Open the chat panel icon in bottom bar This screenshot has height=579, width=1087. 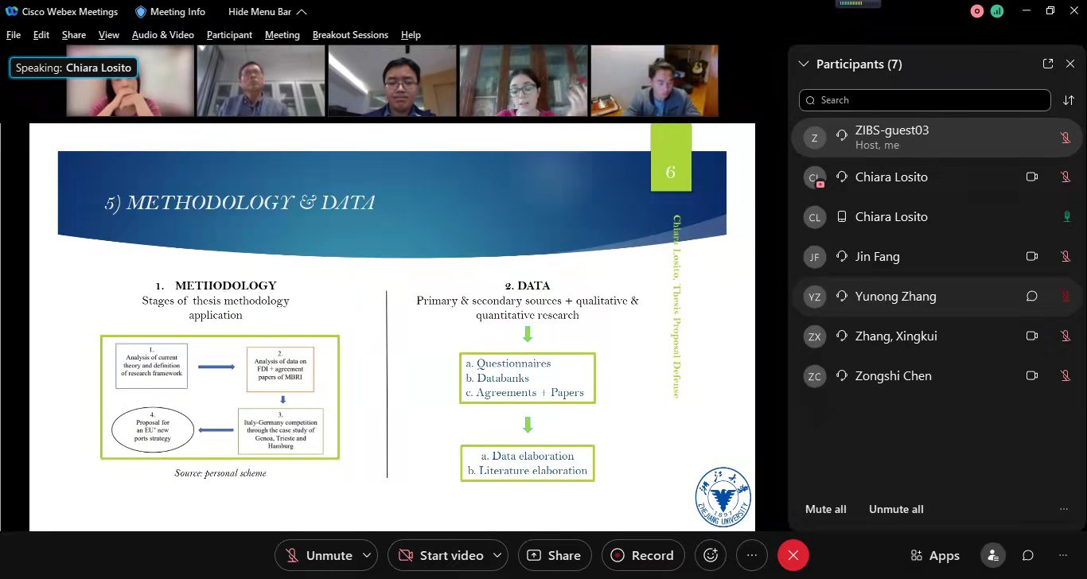tap(1028, 555)
